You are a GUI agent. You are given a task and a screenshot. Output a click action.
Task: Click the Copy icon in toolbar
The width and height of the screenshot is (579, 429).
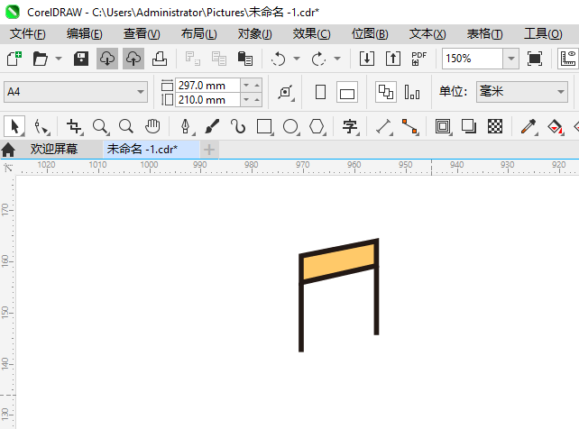click(219, 59)
